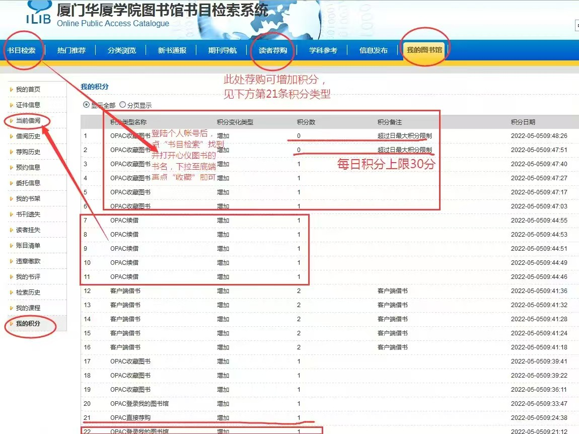
Task: Click OPAC登录我的图书馆 in row 20
Action: point(139,403)
